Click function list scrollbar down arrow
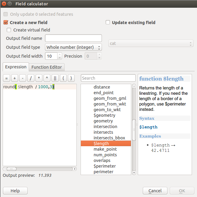The width and height of the screenshot is (197, 197). (134, 173)
